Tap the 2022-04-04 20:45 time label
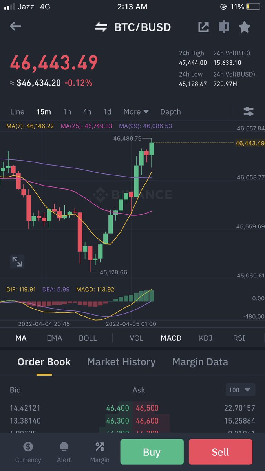Viewport: 265px width, 471px height. [44, 324]
